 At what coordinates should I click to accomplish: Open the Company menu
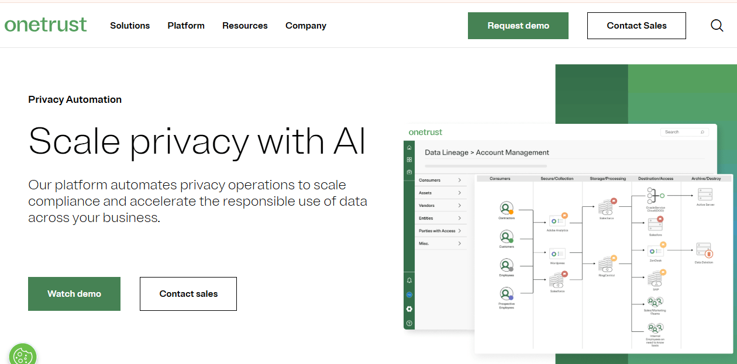(306, 26)
